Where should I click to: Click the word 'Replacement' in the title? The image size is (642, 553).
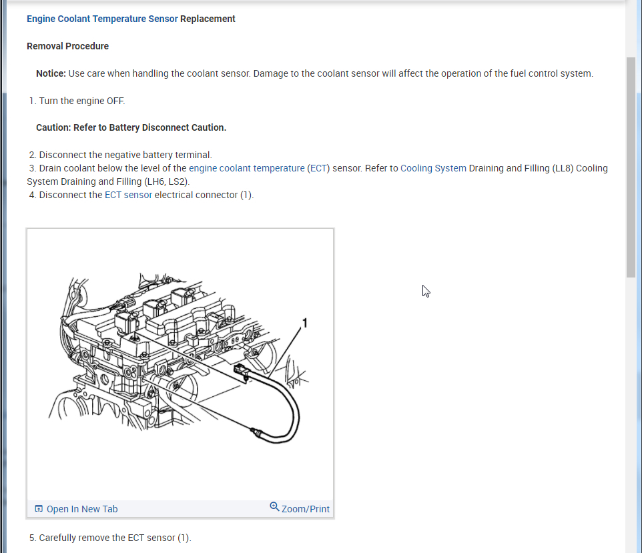(208, 19)
